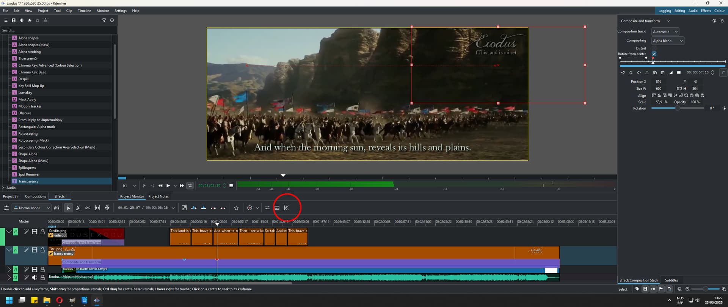The height and width of the screenshot is (307, 728).
Task: Expand the Audio effects category
Action: point(3,188)
